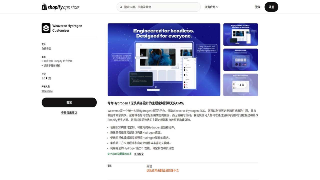Open the + 4 张 more images thumbnail
Image resolution: width=320 pixels, height=180 pixels.
coord(240,85)
